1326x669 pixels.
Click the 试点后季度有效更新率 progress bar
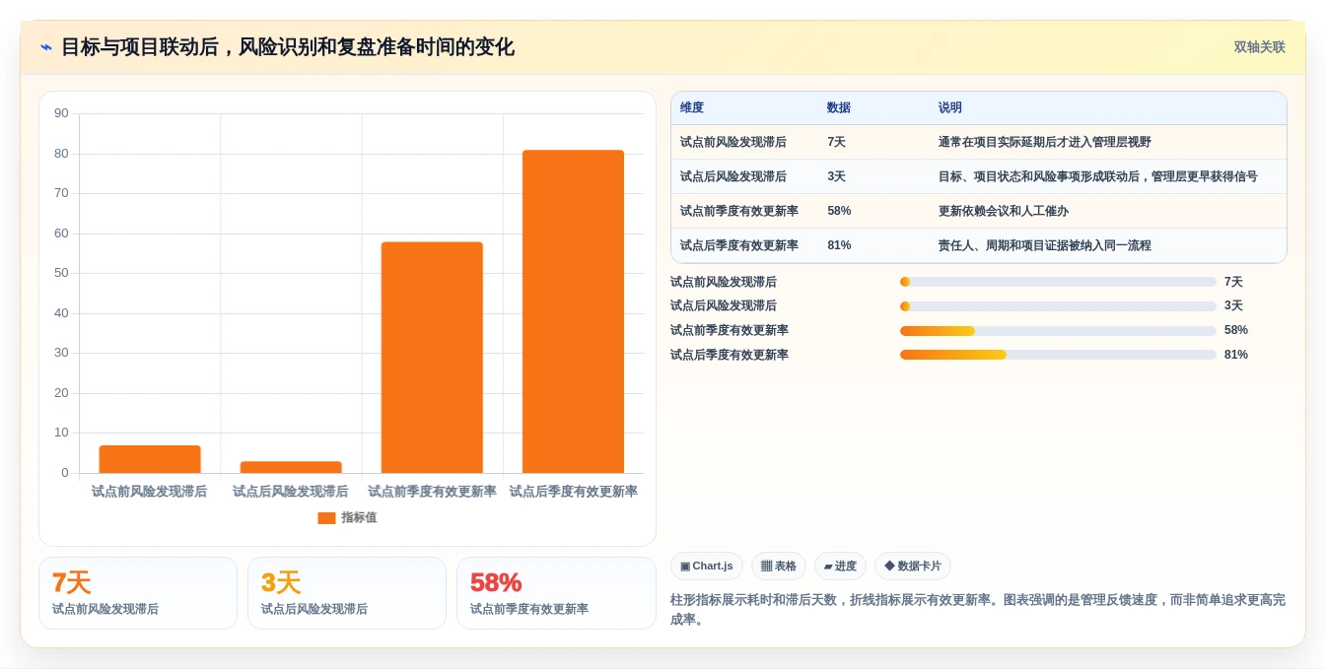pos(1058,355)
